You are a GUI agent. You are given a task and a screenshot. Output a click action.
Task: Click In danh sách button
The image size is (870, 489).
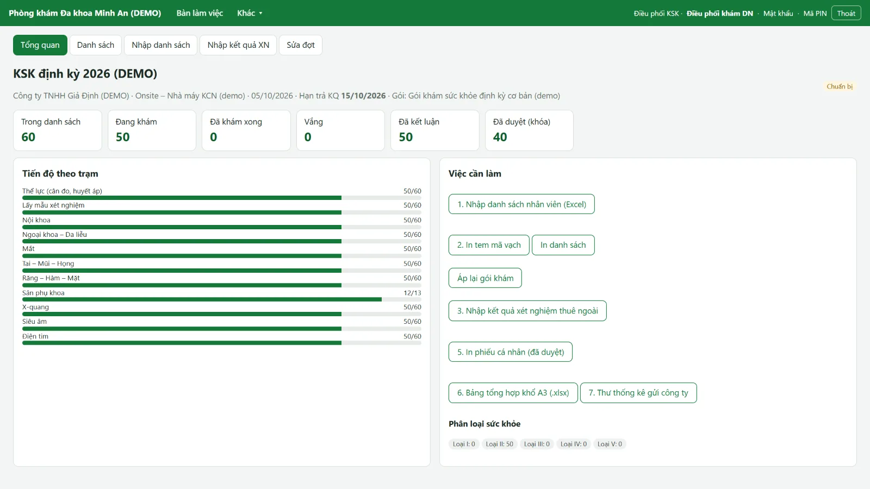(x=563, y=245)
